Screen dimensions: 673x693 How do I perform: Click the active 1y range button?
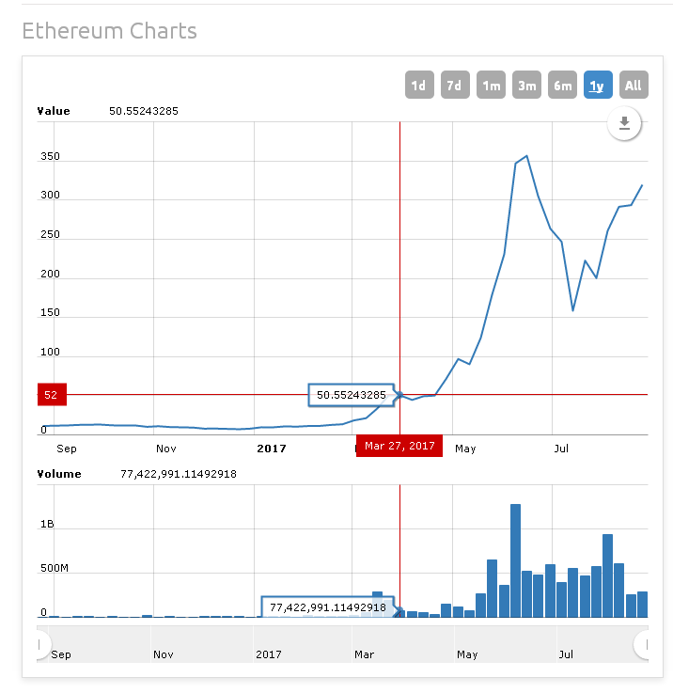(598, 85)
